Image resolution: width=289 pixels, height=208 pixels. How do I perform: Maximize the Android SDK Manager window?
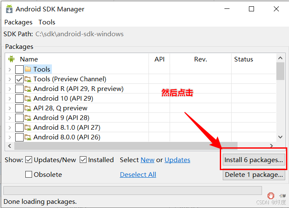pyautogui.click(x=251, y=9)
